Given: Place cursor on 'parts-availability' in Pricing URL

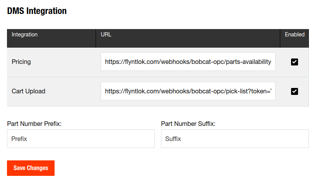Looking at the screenshot, I should coord(248,62).
